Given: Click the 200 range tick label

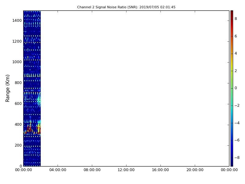Looking at the screenshot, I should [x=18, y=145].
